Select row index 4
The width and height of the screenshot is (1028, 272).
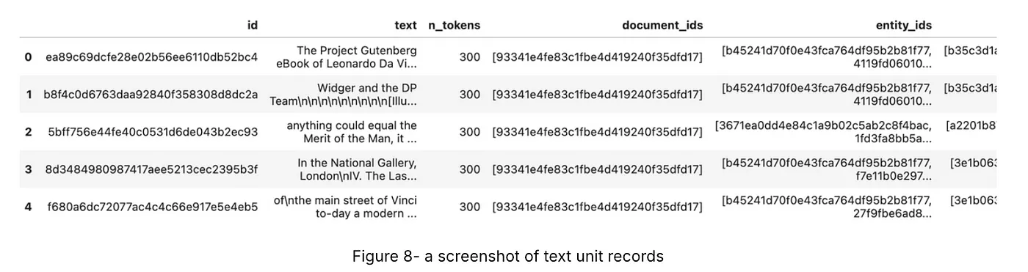pos(28,207)
